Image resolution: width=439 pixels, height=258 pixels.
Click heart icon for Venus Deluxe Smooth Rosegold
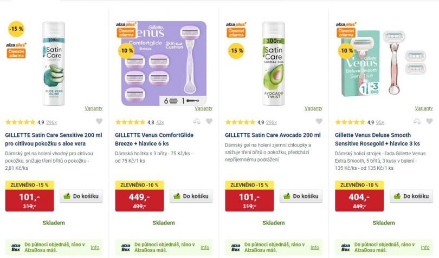coord(429,122)
